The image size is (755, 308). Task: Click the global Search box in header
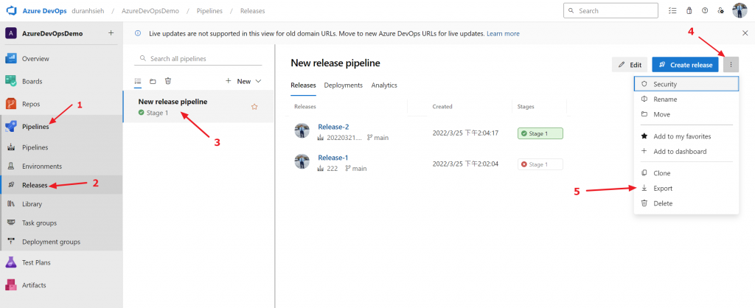click(610, 10)
